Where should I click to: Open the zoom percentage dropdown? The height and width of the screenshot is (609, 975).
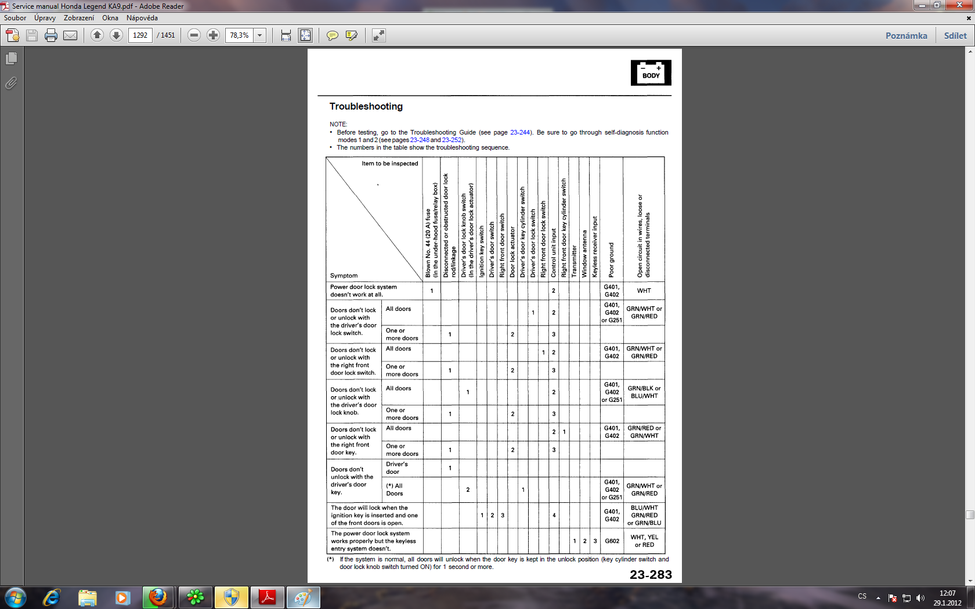260,35
